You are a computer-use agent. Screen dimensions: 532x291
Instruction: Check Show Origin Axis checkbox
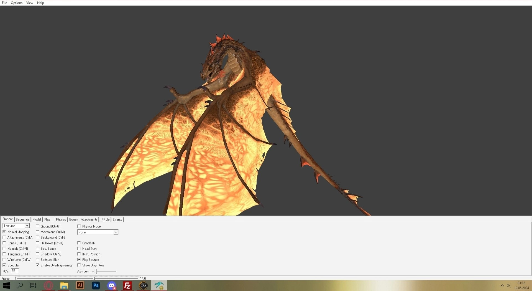79,265
